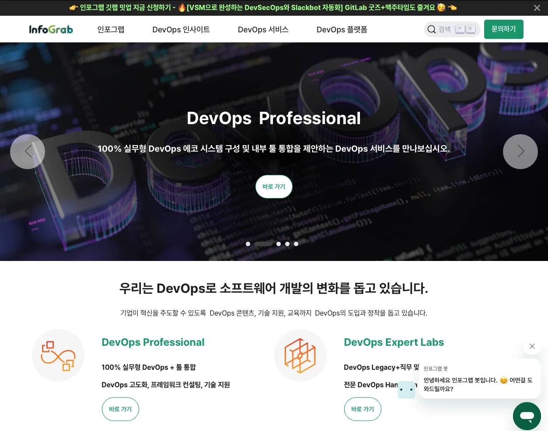Image resolution: width=548 pixels, height=431 pixels.
Task: Select the DevOps Professional flowchart icon
Action: pos(58,355)
